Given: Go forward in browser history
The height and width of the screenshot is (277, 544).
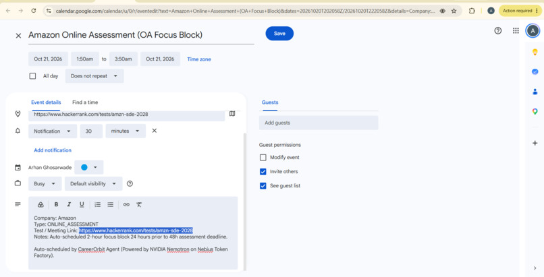Looking at the screenshot, I should [x=21, y=11].
